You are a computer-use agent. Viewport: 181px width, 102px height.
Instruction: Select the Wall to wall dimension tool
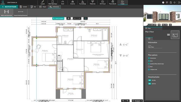7,13
